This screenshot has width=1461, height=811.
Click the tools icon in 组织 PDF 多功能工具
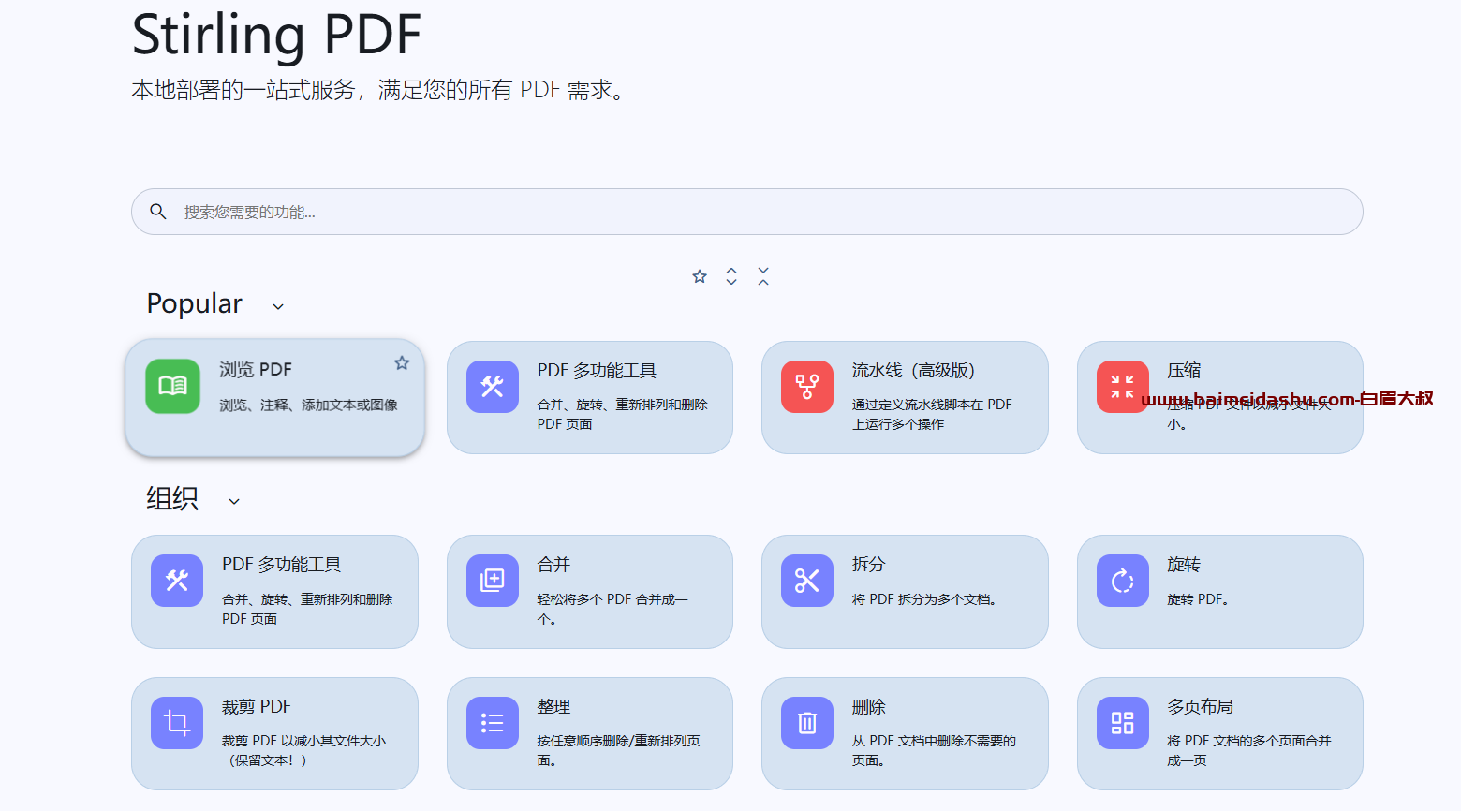coord(177,581)
